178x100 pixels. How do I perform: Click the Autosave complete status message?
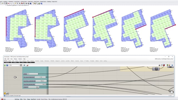point(13,96)
